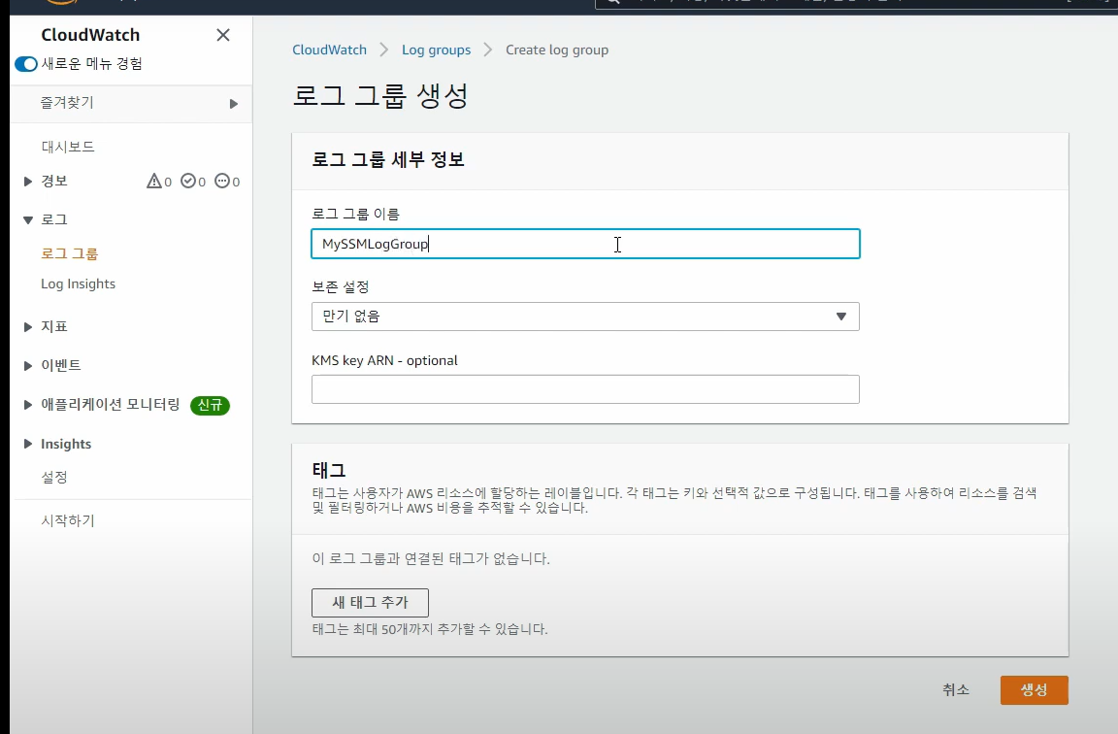1118x734 pixels.
Task: Click the 이 로그 그룹과 연결된 태그가 없습니다 text
Action: [x=431, y=558]
